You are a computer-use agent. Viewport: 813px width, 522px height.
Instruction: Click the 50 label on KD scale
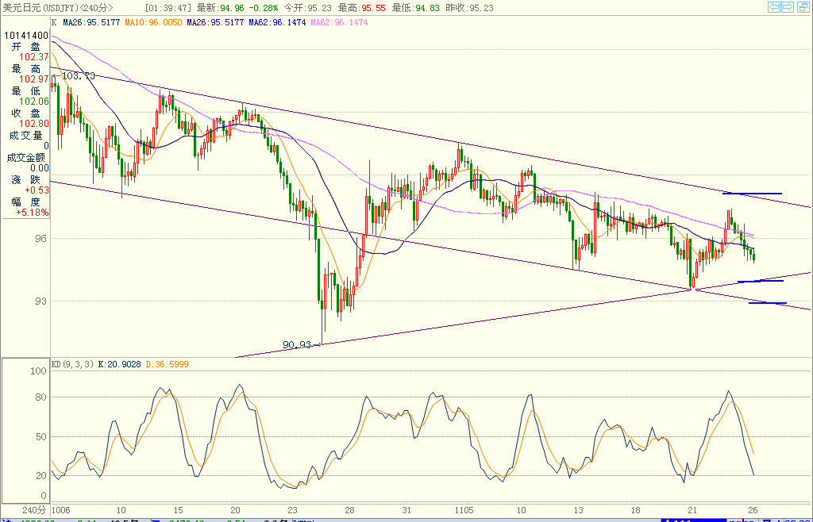(41, 437)
